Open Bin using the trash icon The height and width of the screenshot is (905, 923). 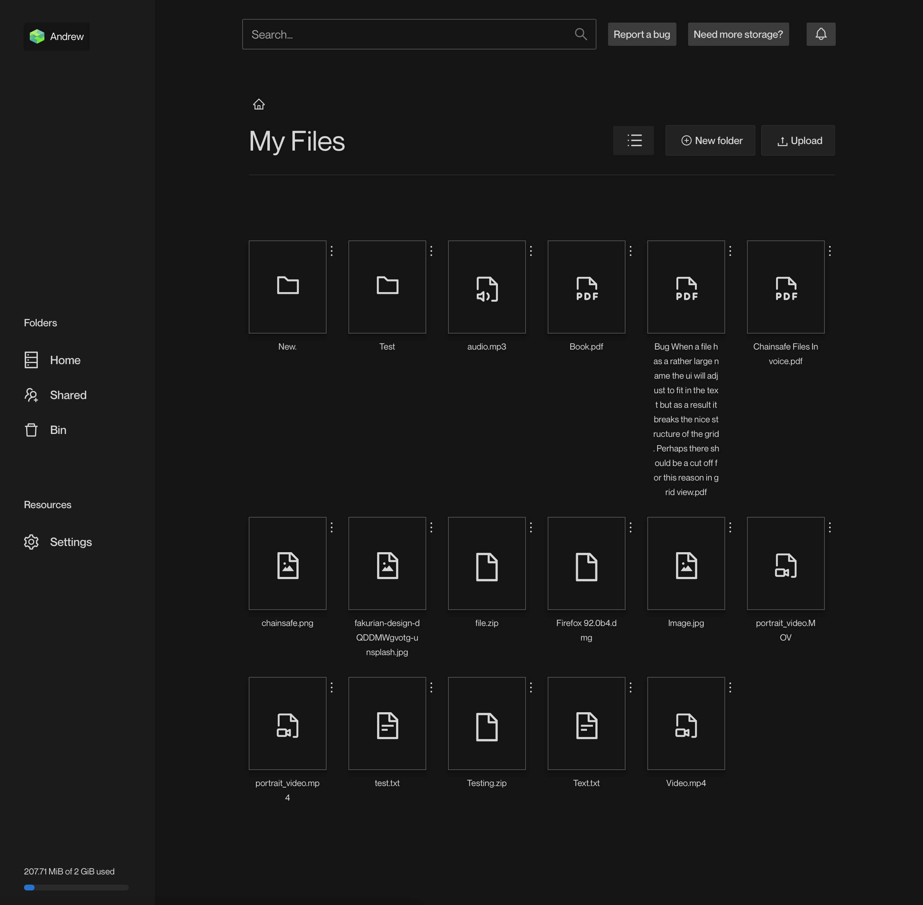(x=31, y=430)
